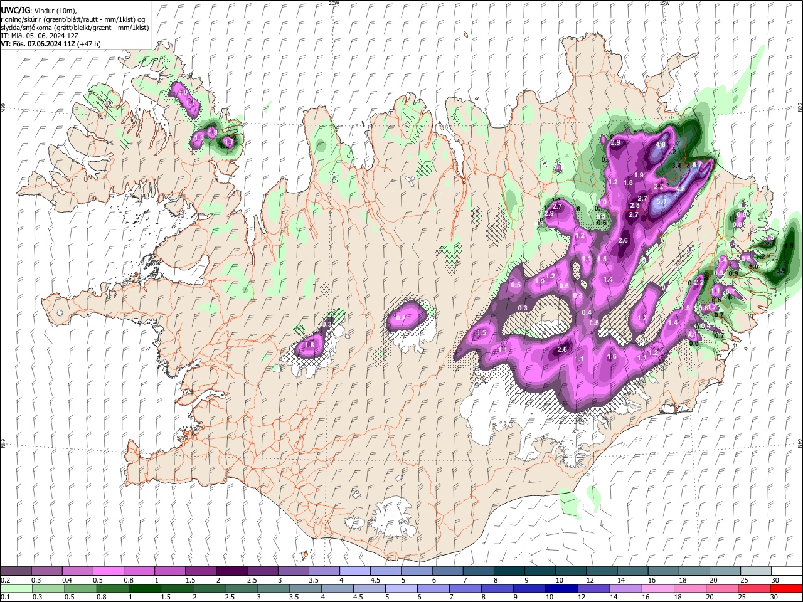The width and height of the screenshot is (803, 602).
Task: Pick the 2 darkest purple snow legend swatch
Action: (231, 571)
